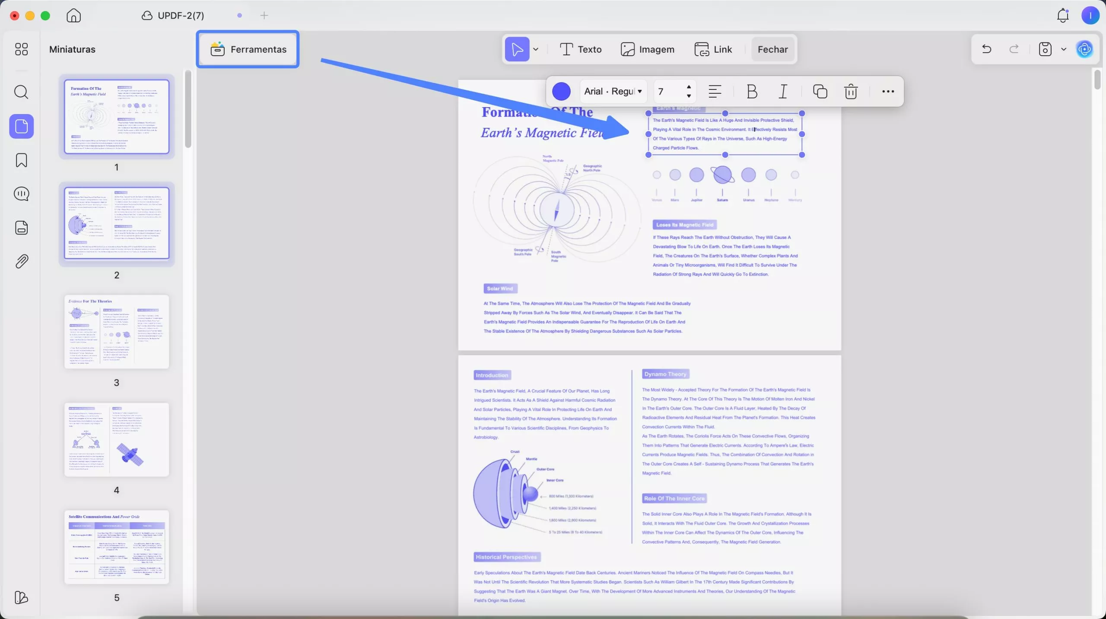
Task: Click the cloud icon beside UPDF-2(7)
Action: [147, 16]
